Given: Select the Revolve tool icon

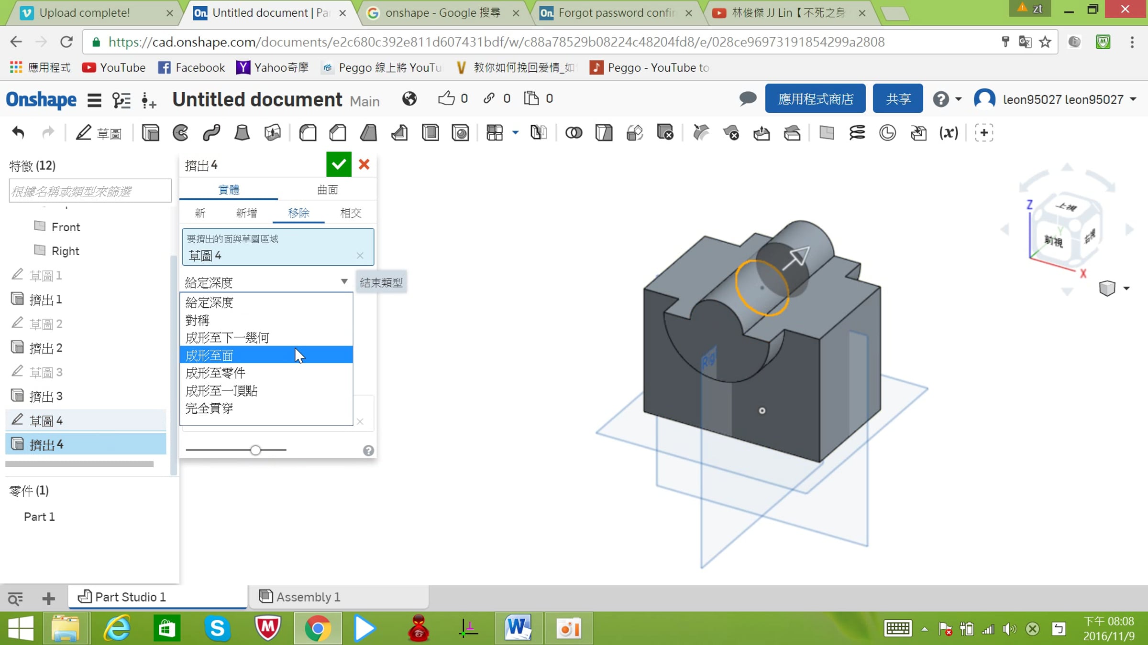Looking at the screenshot, I should 181,133.
